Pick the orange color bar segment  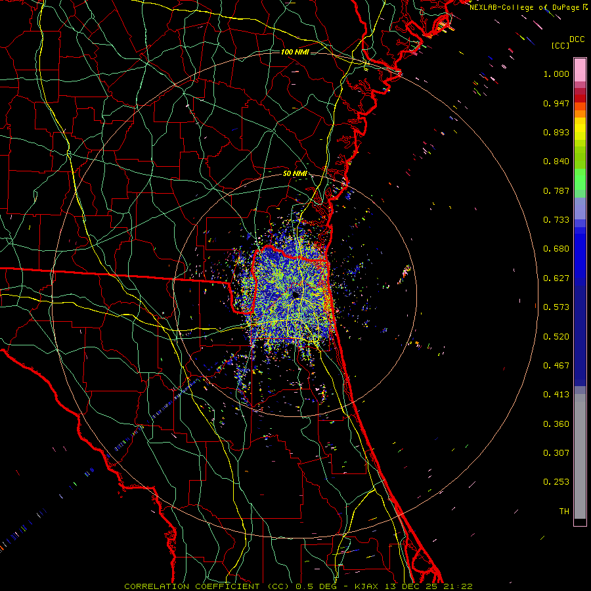click(580, 114)
